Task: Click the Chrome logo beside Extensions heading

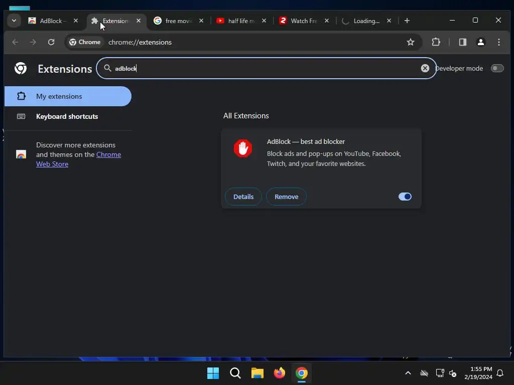Action: click(x=21, y=68)
